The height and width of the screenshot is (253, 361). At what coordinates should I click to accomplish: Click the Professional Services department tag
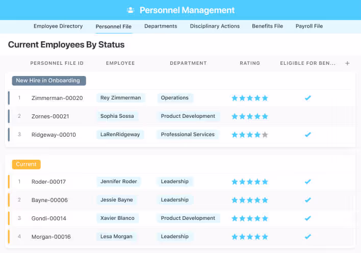(x=187, y=135)
